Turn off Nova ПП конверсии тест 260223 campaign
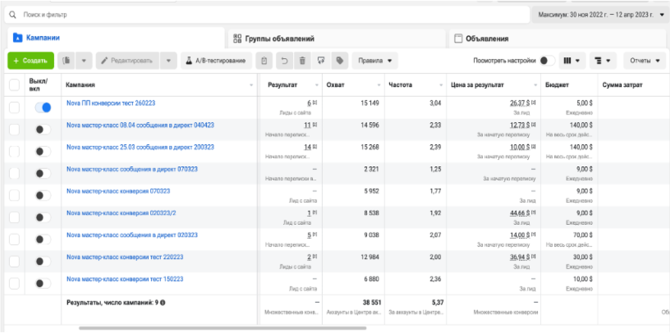 pos(43,107)
